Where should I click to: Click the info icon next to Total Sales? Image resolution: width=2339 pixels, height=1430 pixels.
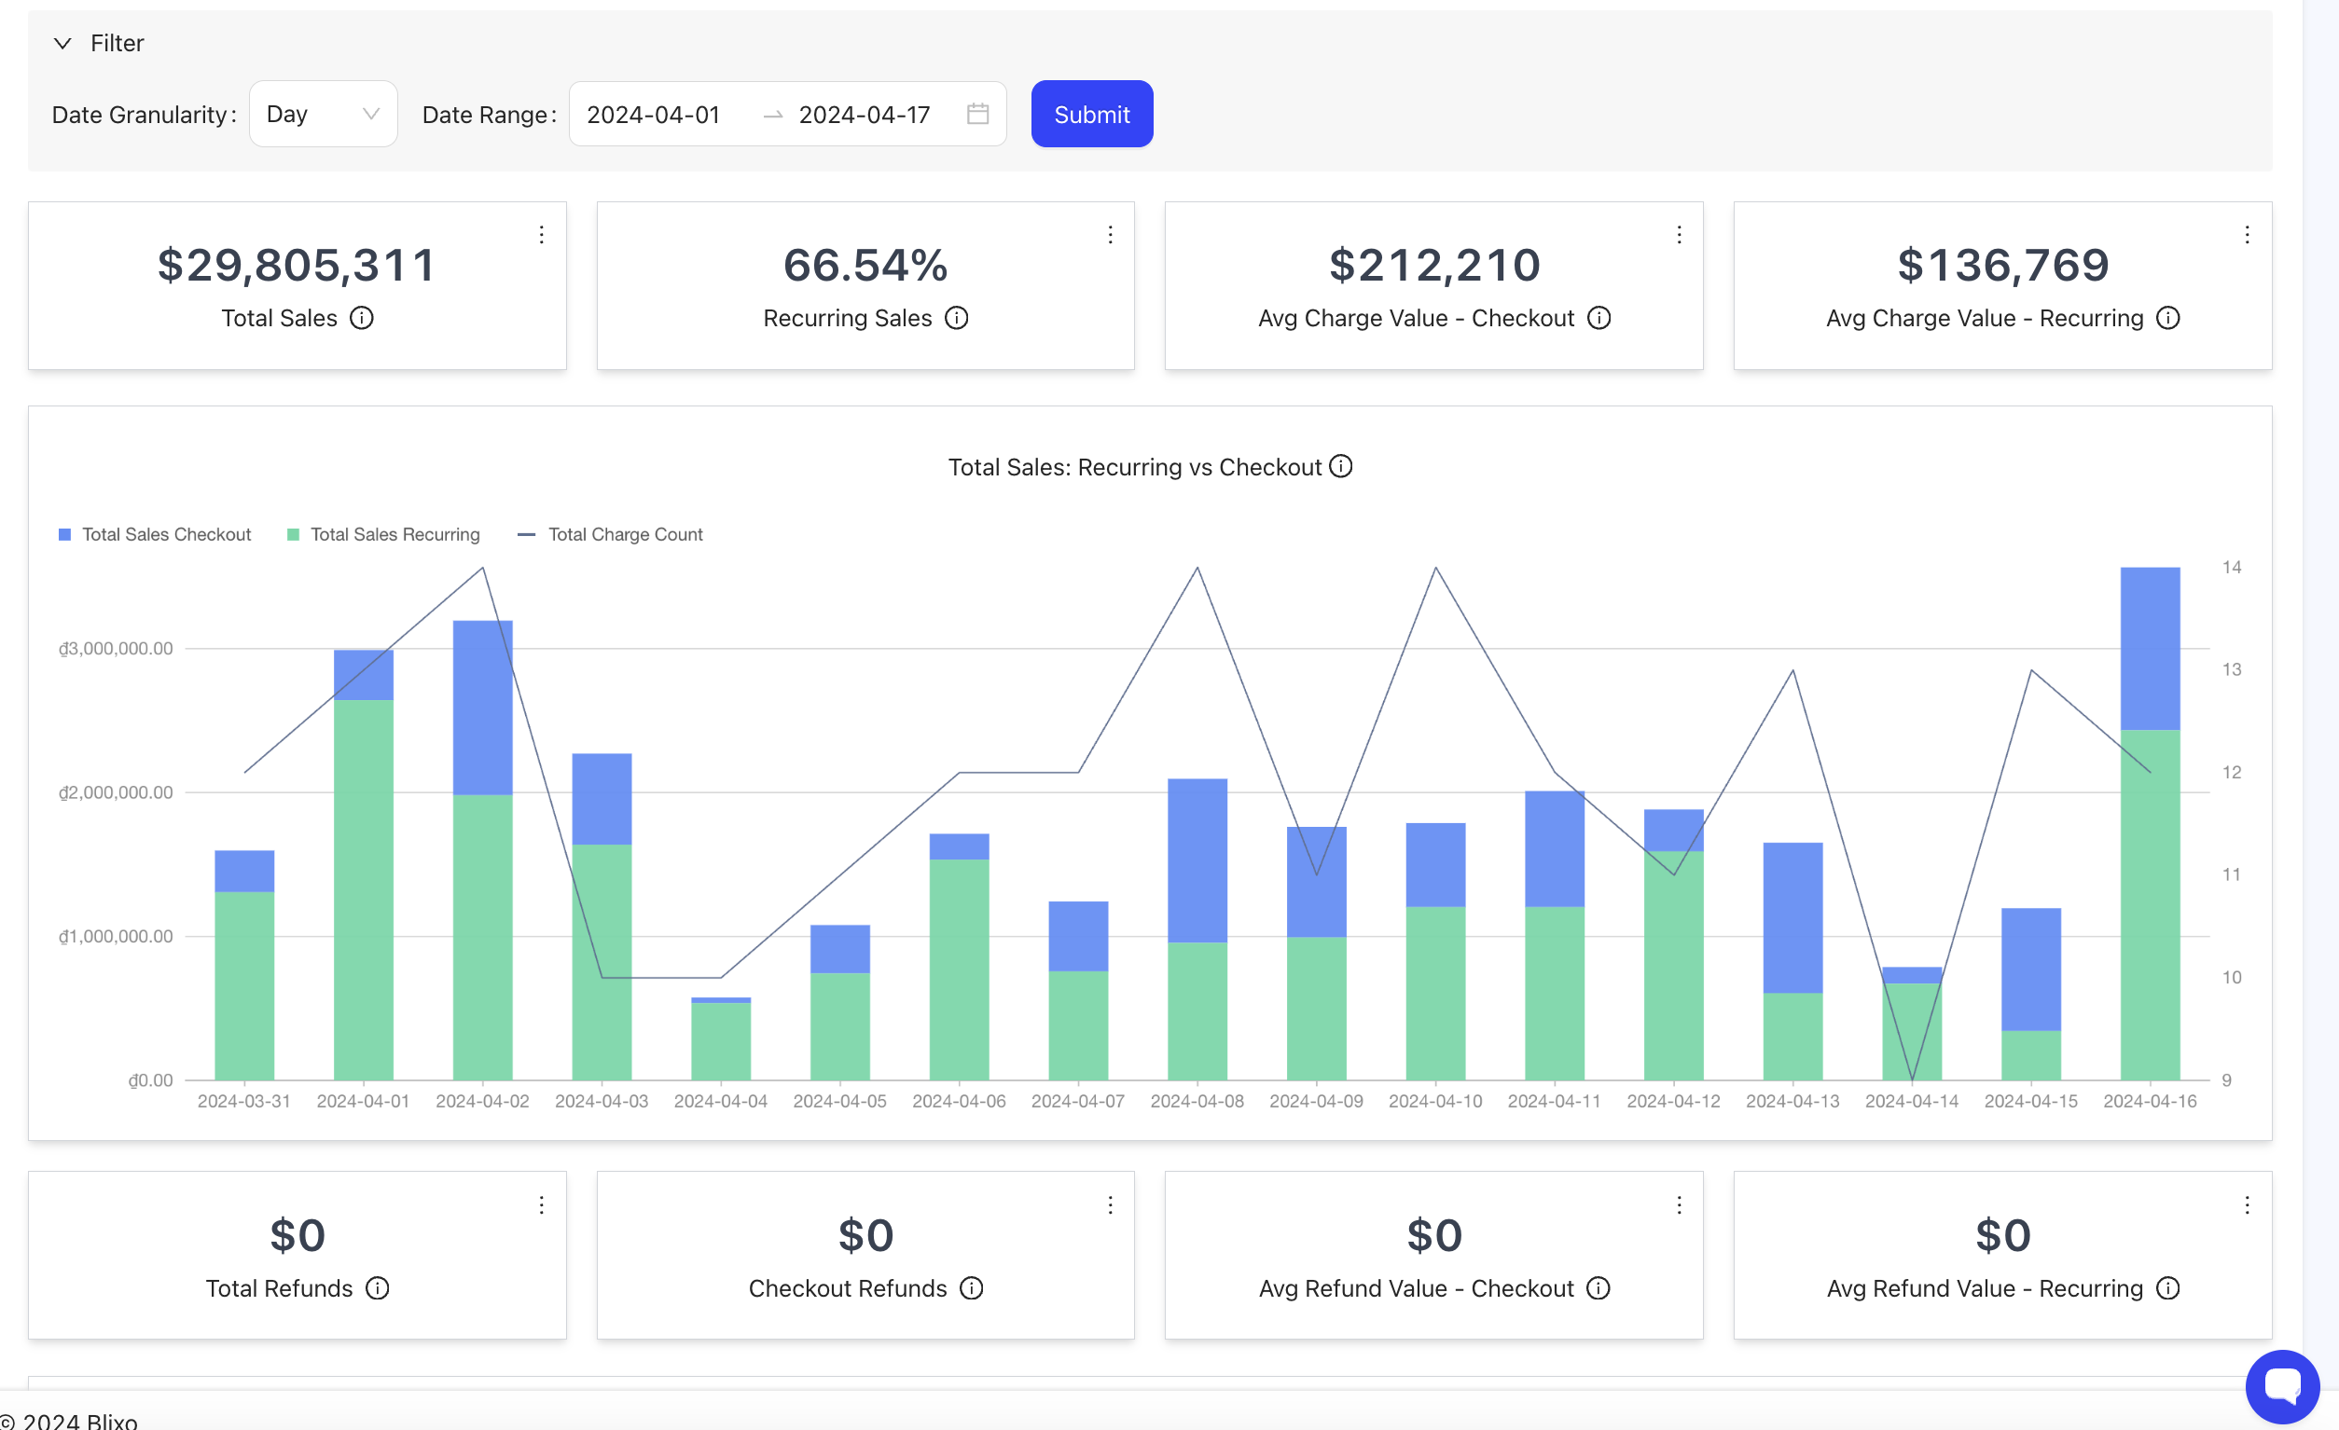coord(363,318)
